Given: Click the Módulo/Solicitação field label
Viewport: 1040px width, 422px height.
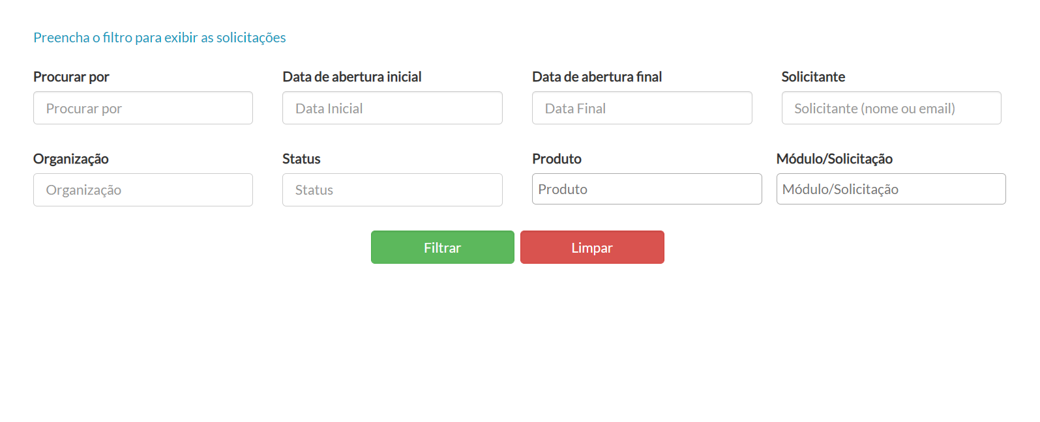Looking at the screenshot, I should pos(835,158).
